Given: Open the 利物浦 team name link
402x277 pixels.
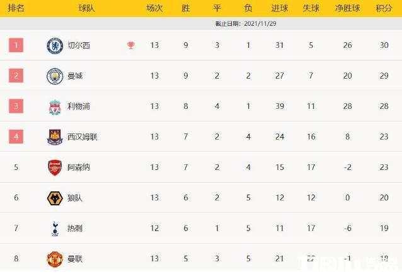Looking at the screenshot, I should pyautogui.click(x=79, y=106).
